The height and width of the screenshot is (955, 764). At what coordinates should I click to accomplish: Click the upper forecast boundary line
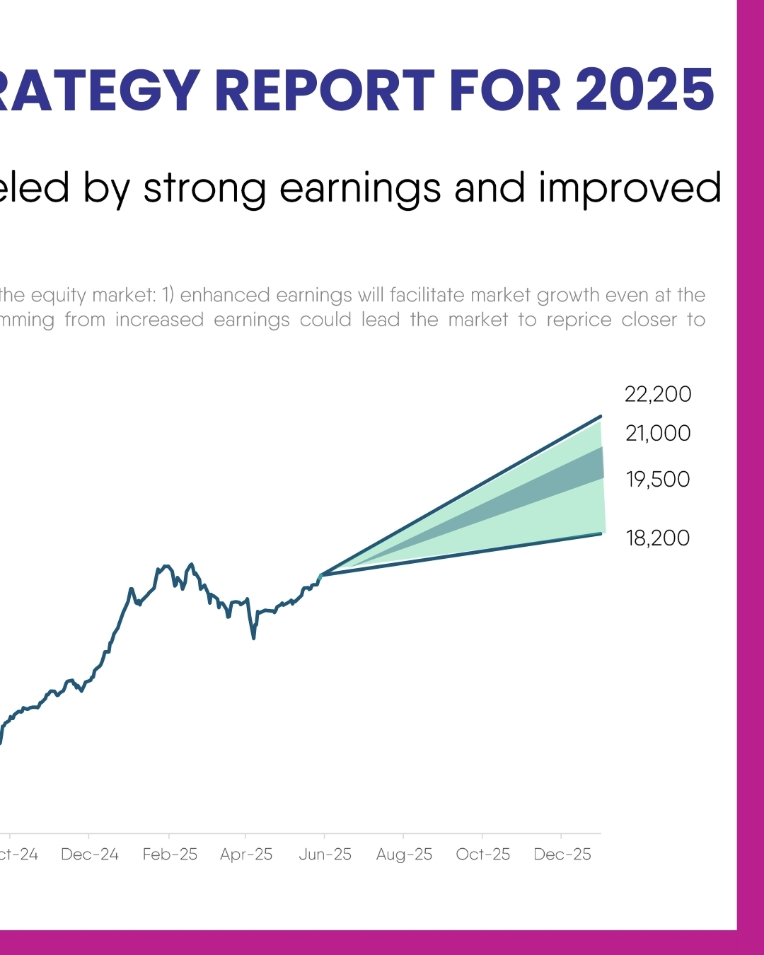click(461, 495)
